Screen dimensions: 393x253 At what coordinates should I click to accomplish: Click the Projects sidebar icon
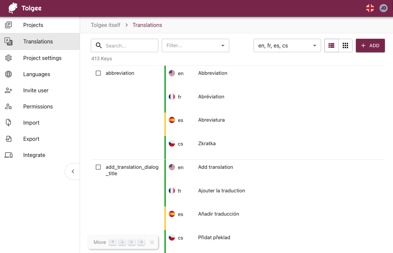[8, 25]
